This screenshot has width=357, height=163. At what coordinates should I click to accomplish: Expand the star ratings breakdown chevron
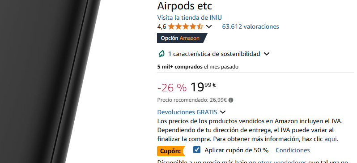point(209,27)
